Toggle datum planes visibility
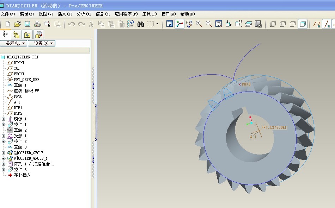The image size is (335, 208). [x=317, y=24]
